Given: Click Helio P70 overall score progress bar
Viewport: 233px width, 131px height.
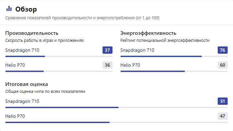Looking at the screenshot, I should point(116,122).
